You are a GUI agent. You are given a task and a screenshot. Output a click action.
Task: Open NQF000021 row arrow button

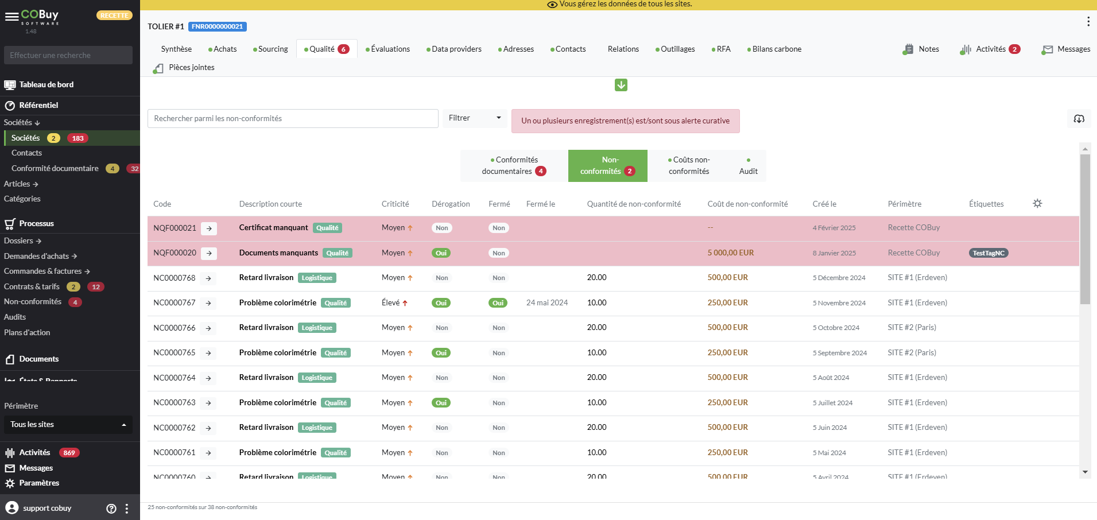pyautogui.click(x=209, y=228)
